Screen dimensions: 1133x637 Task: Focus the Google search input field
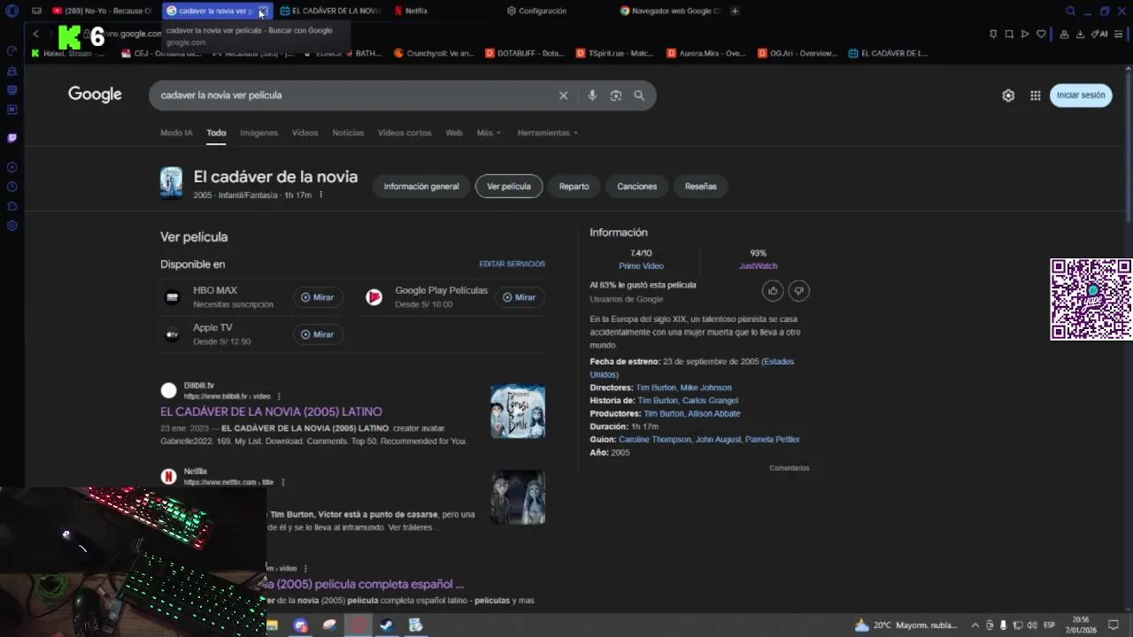pos(354,96)
